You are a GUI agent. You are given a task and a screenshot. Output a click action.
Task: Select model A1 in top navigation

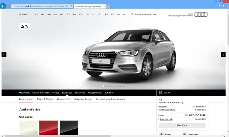click(36, 14)
